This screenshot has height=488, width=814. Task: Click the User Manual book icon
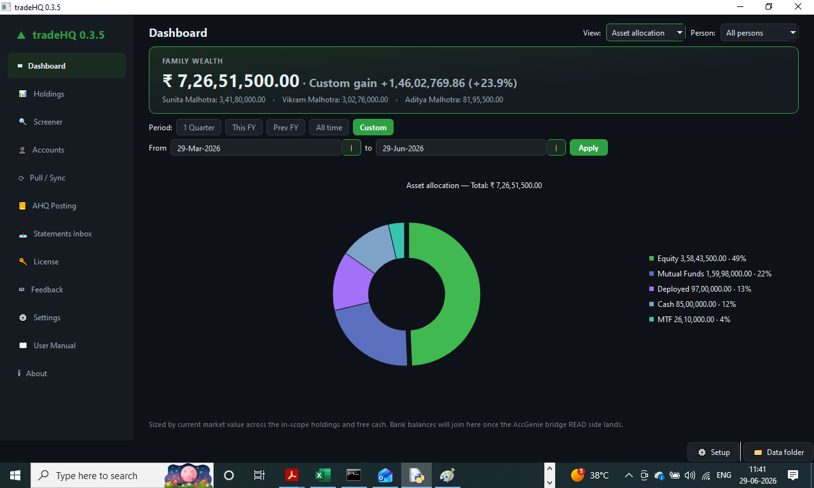tap(23, 346)
